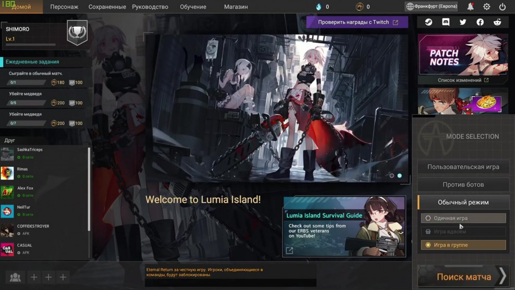Image resolution: width=515 pixels, height=290 pixels.
Task: Open the red-headband character event banner
Action: (x=463, y=101)
